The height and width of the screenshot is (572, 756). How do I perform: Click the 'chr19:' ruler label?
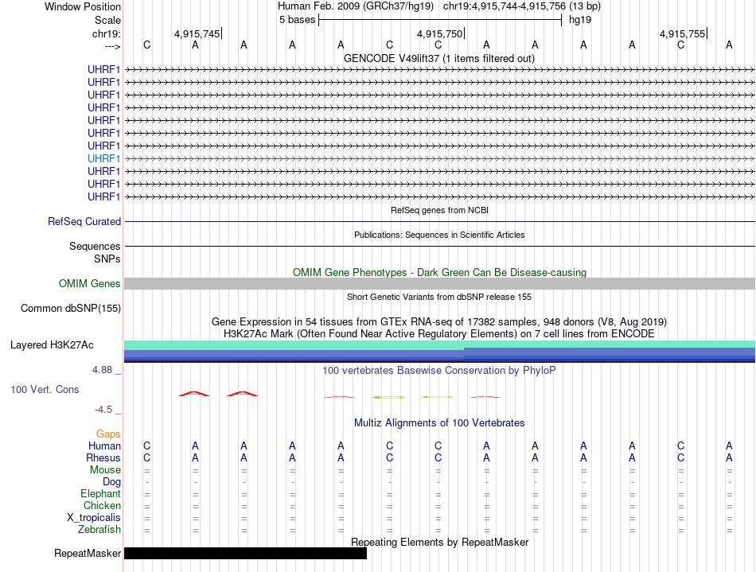coord(106,33)
